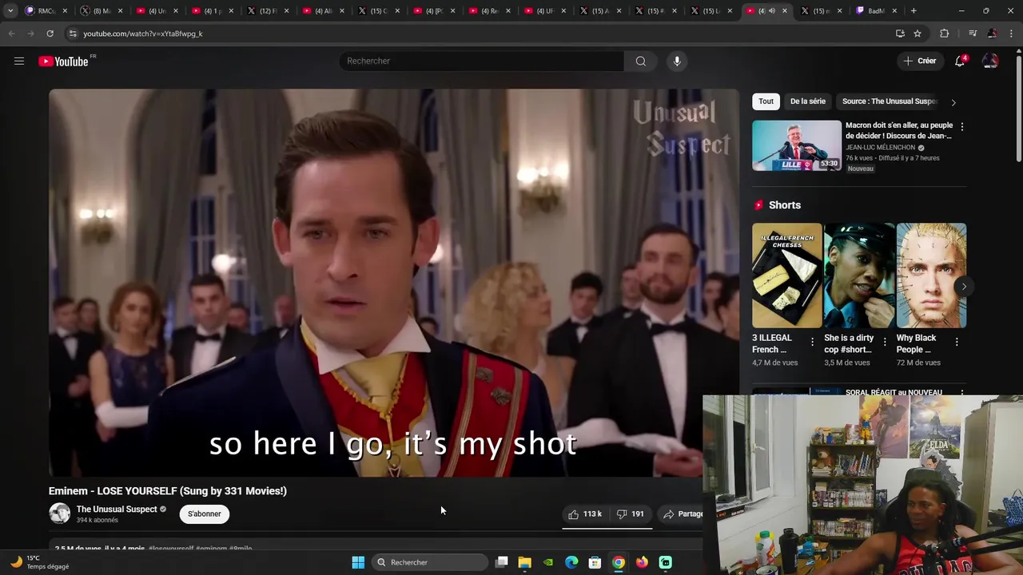The width and height of the screenshot is (1023, 575).
Task: Open Microsoft Edge from taskbar
Action: point(571,562)
